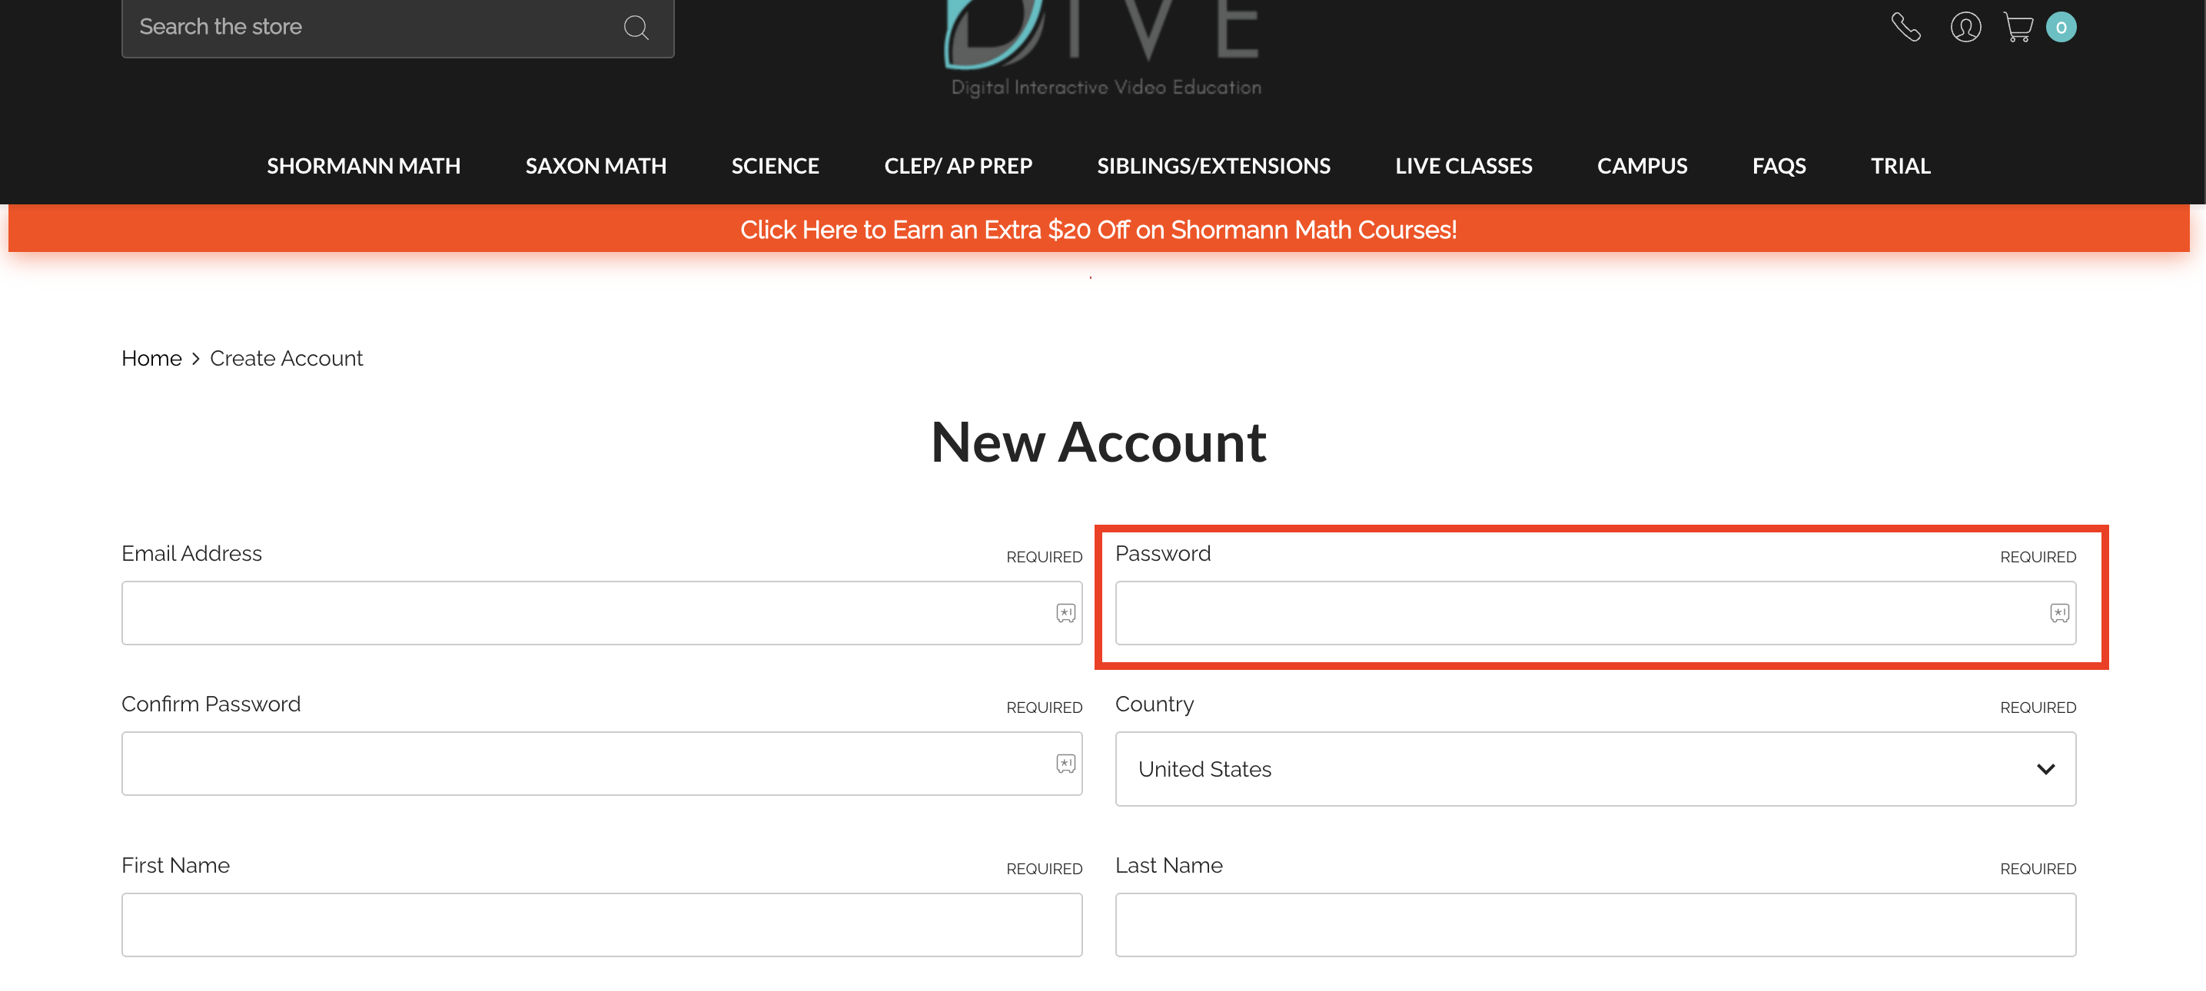Open the phone contact icon
This screenshot has height=991, width=2206.
click(x=1905, y=28)
